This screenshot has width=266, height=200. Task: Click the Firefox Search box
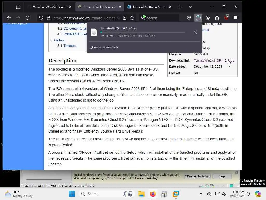click(x=159, y=18)
